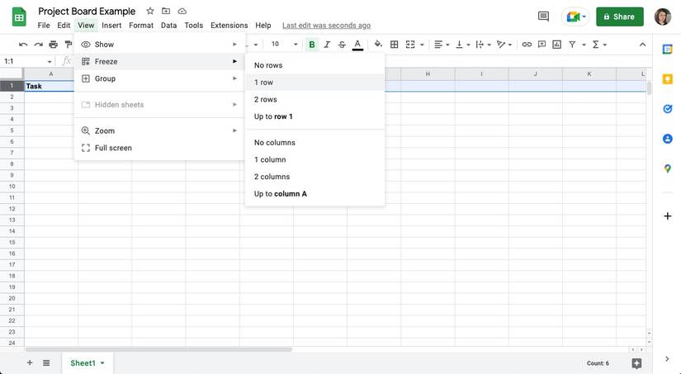The height and width of the screenshot is (374, 681).
Task: Select Full screen from View menu
Action: [159, 148]
